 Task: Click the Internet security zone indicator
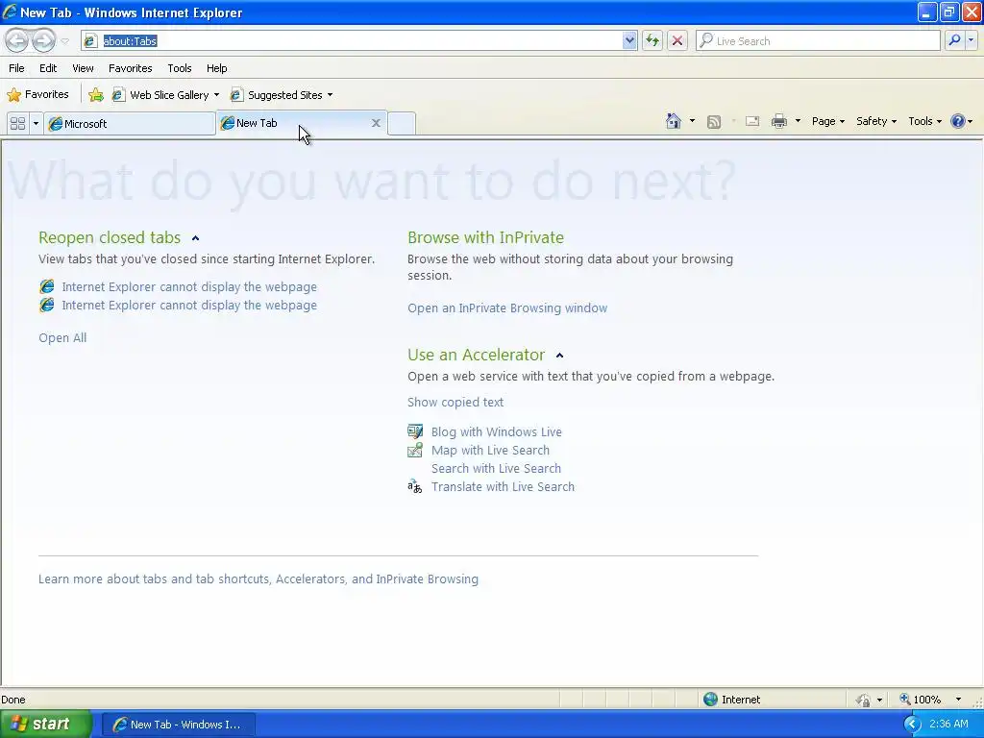tap(731, 700)
